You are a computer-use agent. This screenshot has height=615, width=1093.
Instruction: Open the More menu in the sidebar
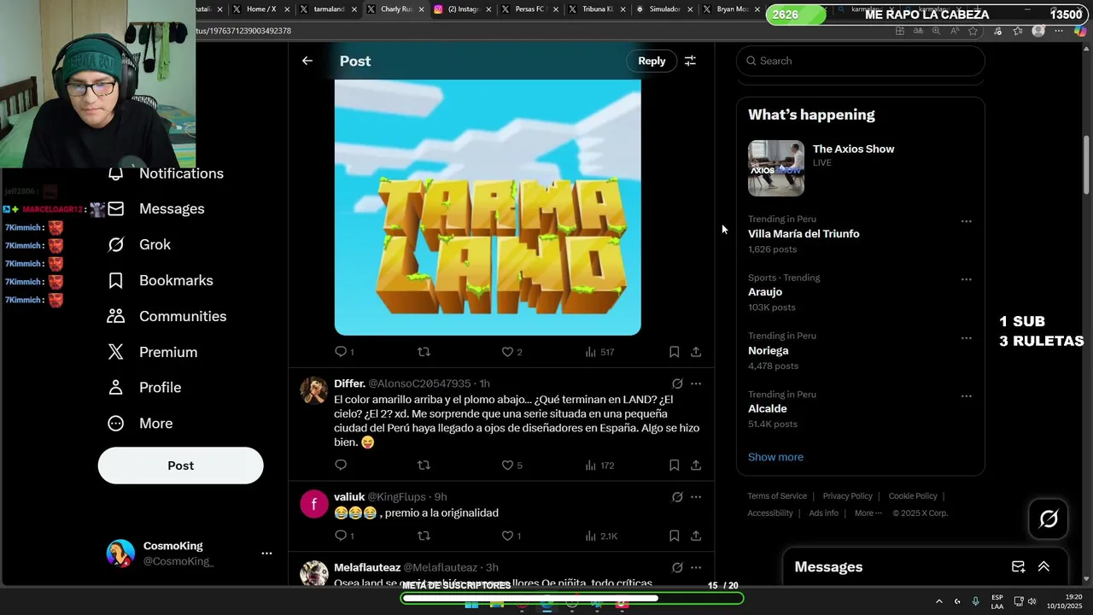[140, 424]
